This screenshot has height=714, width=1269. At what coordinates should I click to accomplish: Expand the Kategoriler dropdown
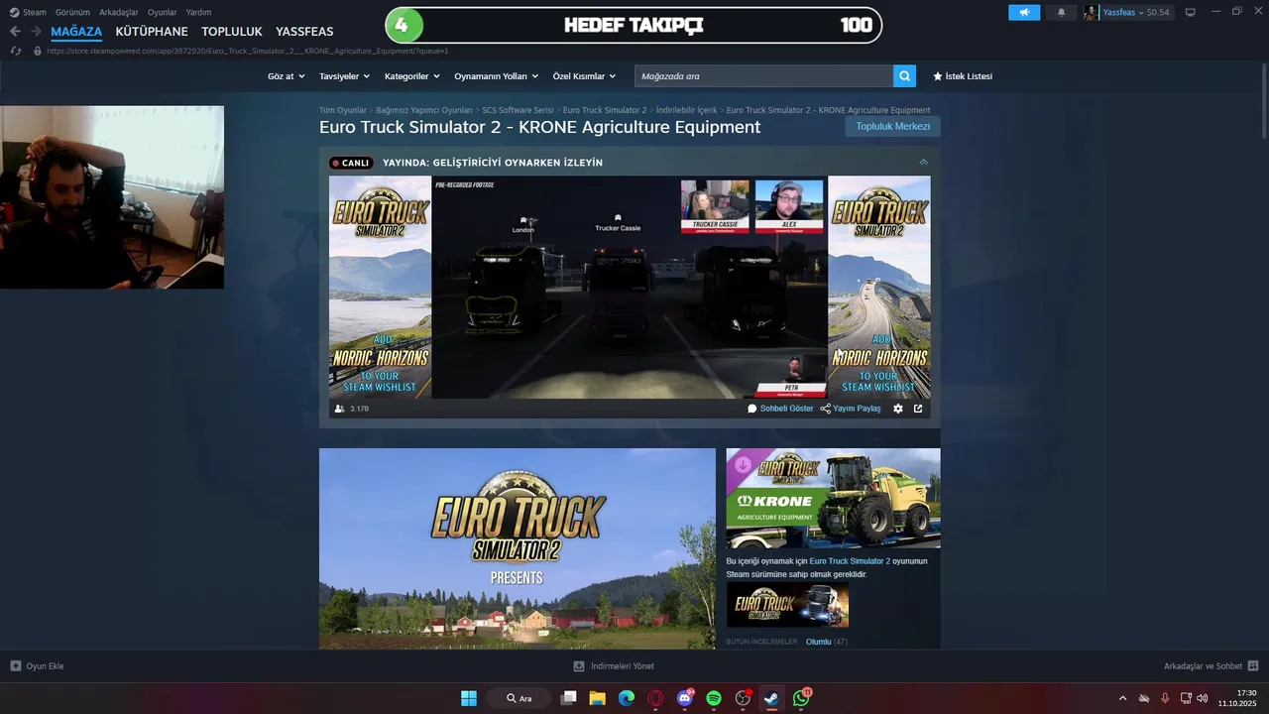click(411, 76)
